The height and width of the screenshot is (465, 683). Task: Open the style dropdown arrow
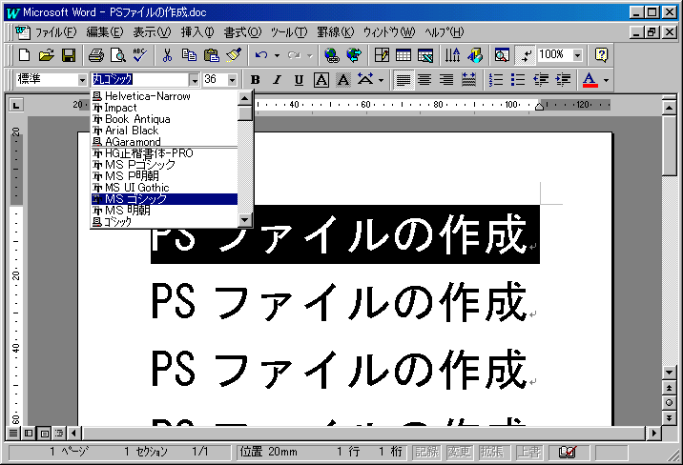pos(82,80)
